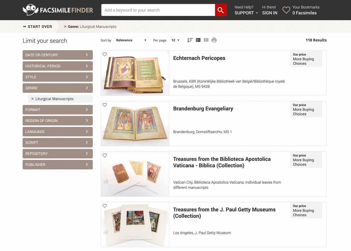Open the Sort by Relevance dropdown
The image size is (351, 251).
131,40
